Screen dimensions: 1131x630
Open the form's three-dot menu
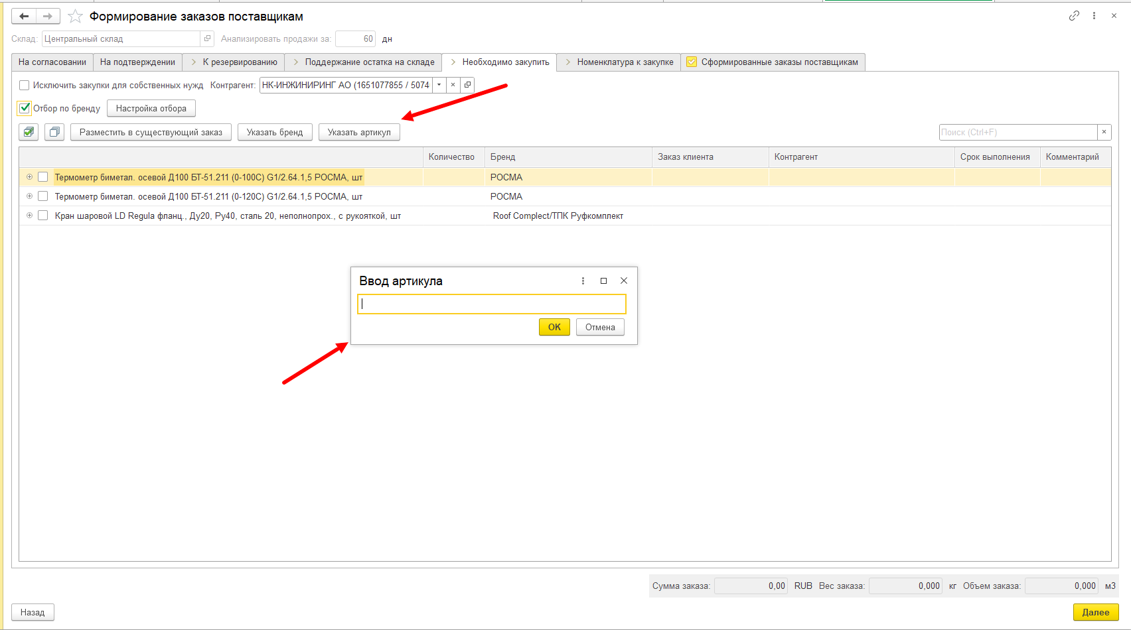pos(1094,15)
